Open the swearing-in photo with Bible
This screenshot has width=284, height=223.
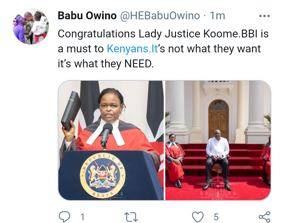111,140
